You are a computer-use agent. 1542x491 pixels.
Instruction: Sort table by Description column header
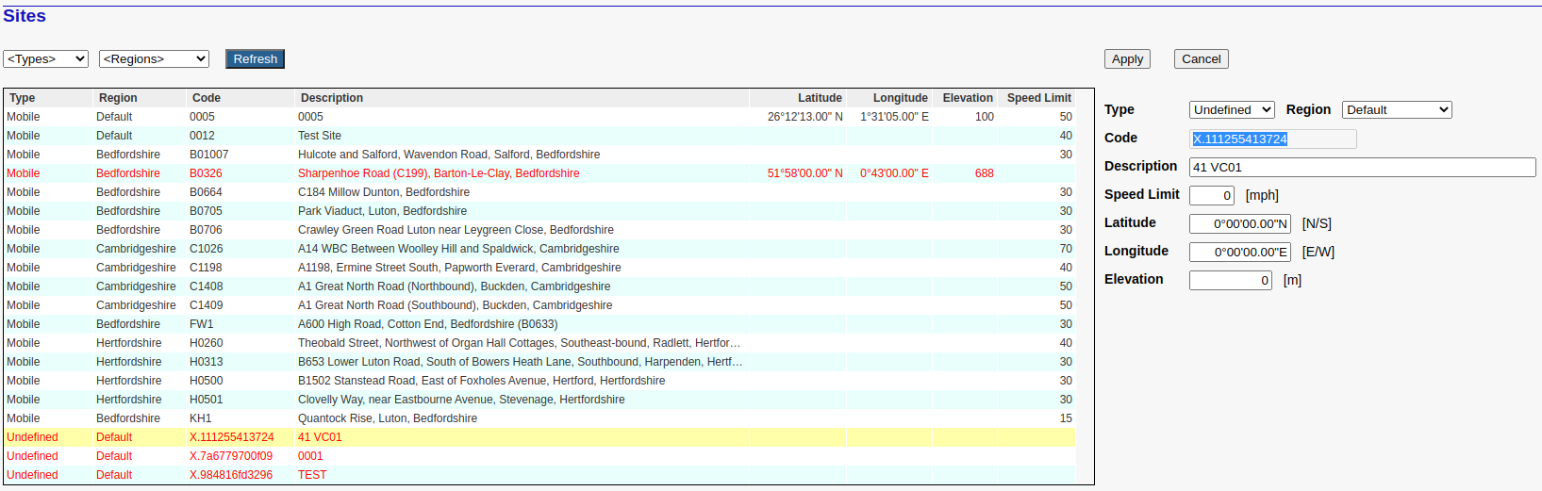click(x=332, y=98)
